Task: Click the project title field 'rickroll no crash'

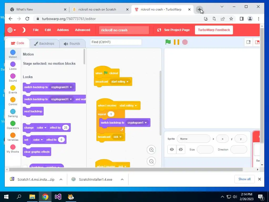Action: (x=124, y=30)
